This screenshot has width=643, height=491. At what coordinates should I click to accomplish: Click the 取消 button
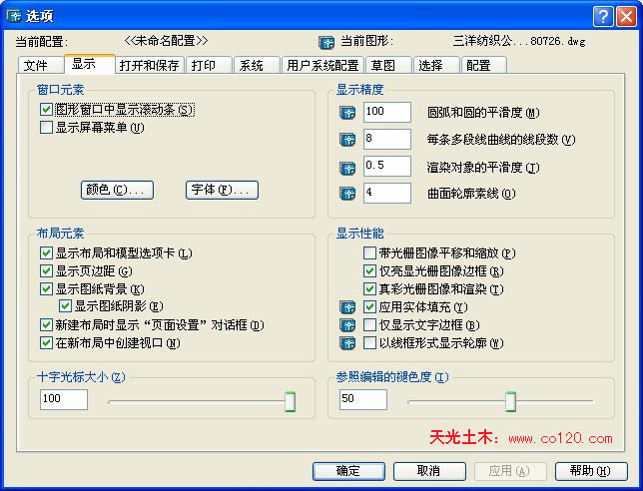(429, 471)
